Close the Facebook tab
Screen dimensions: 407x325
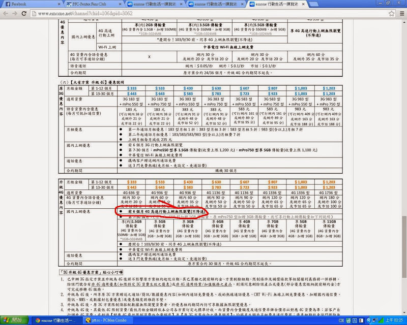[59, 4]
